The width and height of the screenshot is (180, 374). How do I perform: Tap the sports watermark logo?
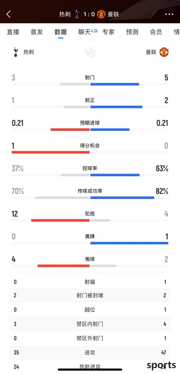(x=161, y=365)
